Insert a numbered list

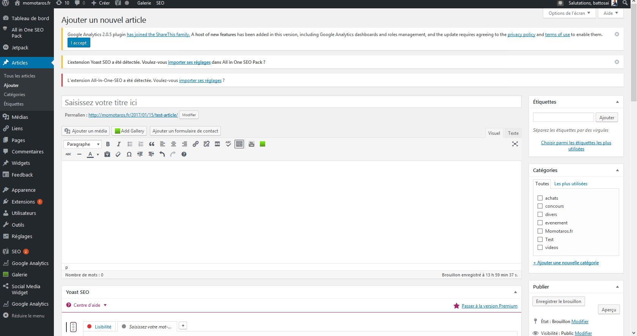(x=141, y=144)
